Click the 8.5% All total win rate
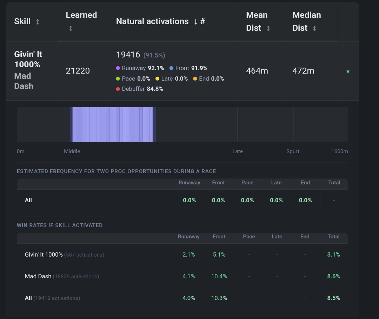 (x=334, y=298)
